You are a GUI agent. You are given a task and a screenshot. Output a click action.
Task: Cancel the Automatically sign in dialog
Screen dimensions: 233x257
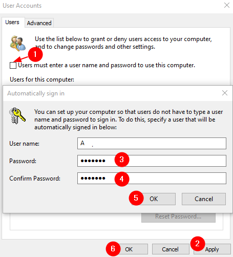click(204, 199)
